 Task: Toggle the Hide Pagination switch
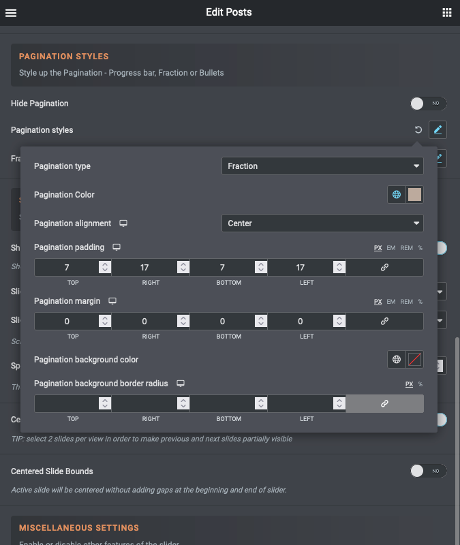[x=428, y=104]
